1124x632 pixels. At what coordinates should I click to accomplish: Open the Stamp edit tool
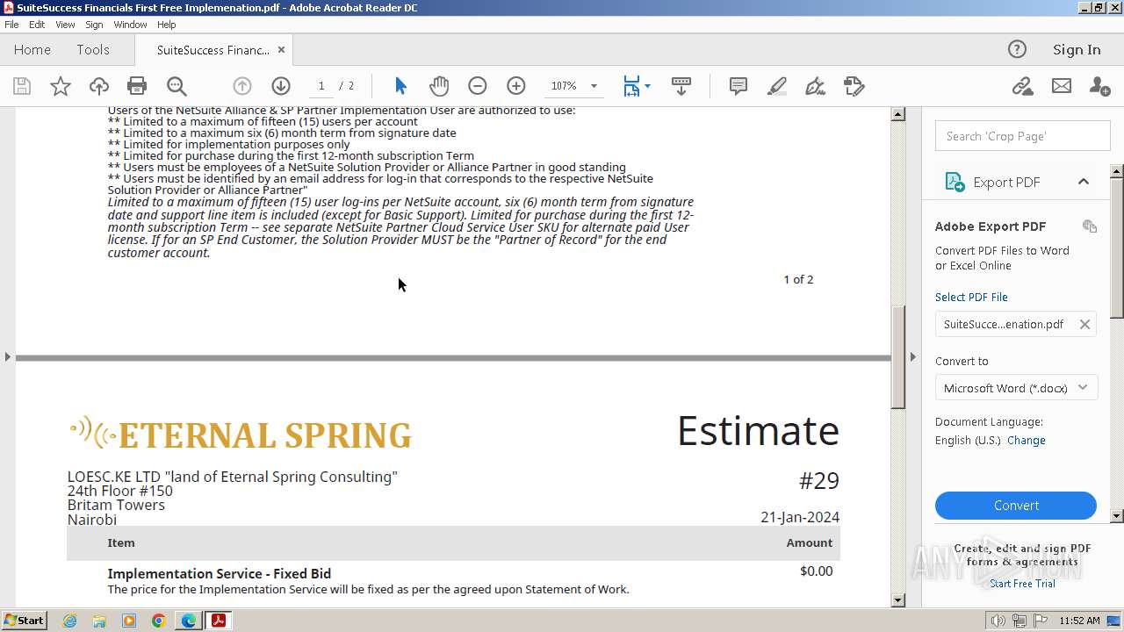click(854, 86)
